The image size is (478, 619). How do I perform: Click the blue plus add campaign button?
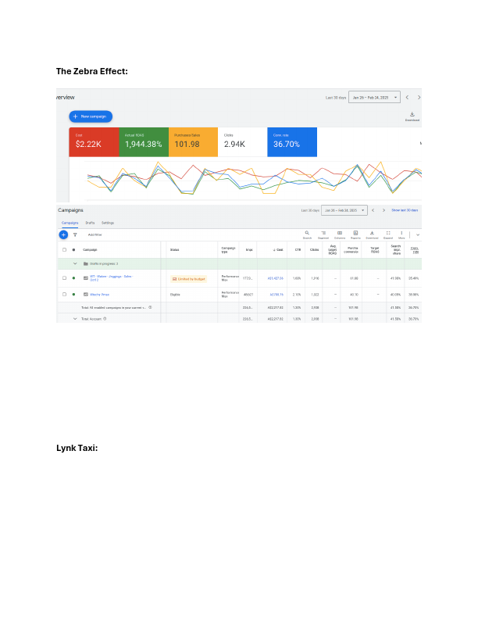63,235
